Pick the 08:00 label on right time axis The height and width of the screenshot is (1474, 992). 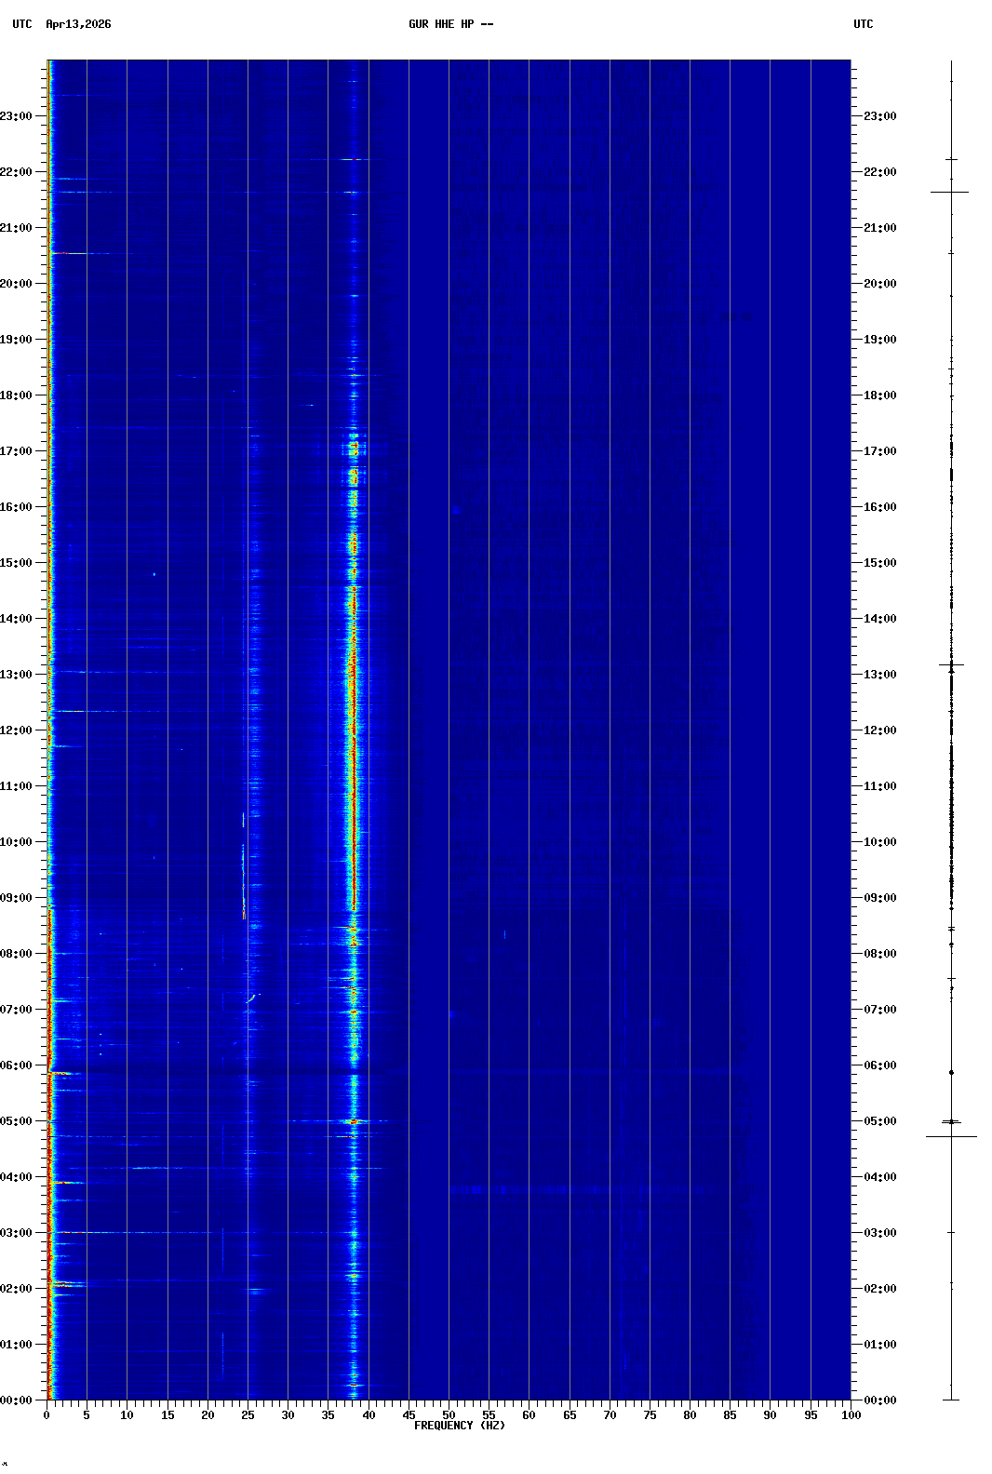tap(879, 954)
